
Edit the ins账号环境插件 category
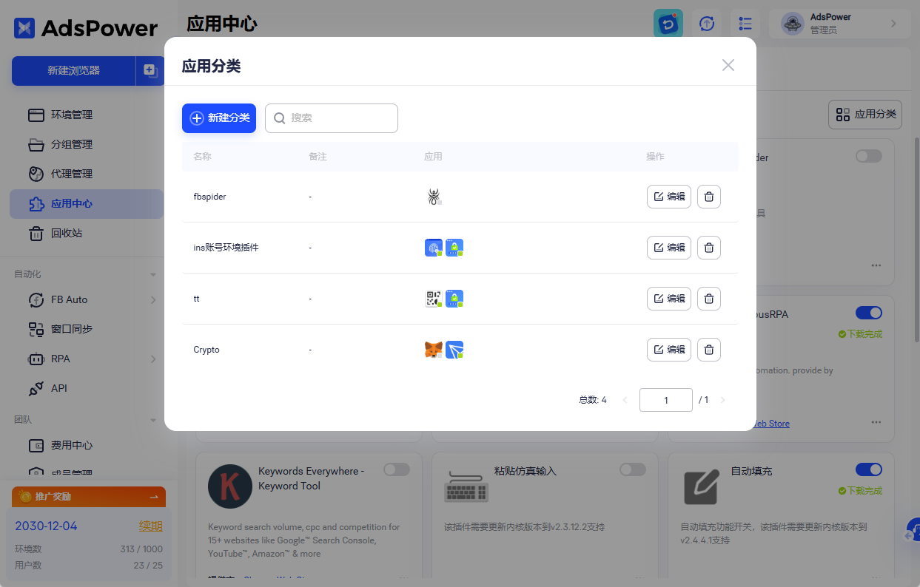669,248
